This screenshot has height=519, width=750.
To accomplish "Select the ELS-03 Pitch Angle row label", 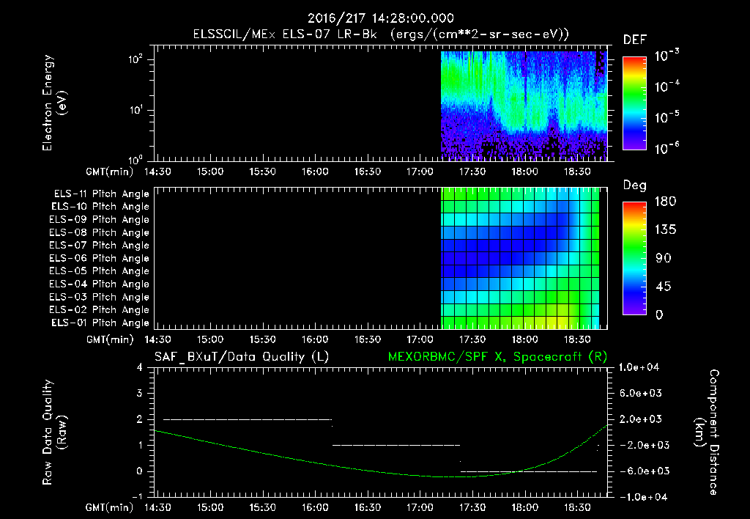I will (x=100, y=297).
